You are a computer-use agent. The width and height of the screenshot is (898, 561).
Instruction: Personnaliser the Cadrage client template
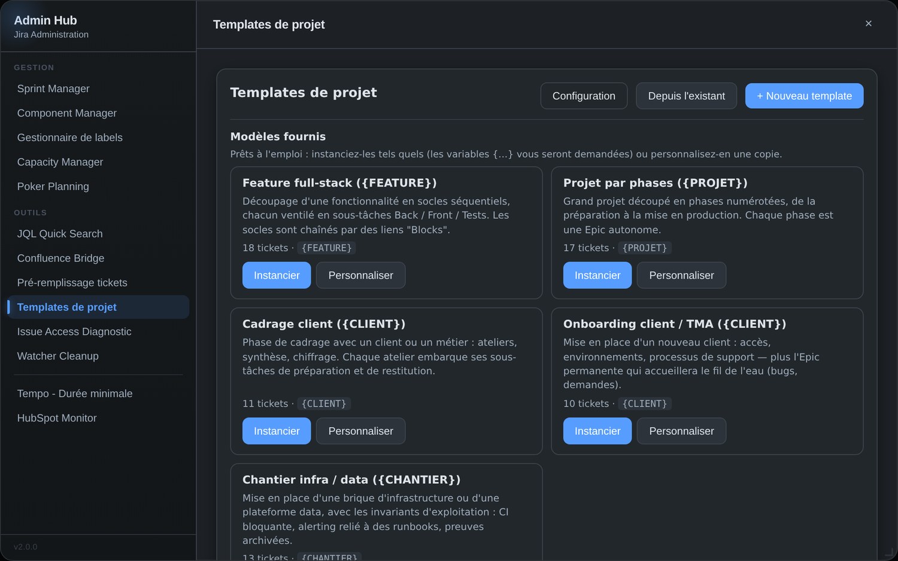click(x=360, y=431)
